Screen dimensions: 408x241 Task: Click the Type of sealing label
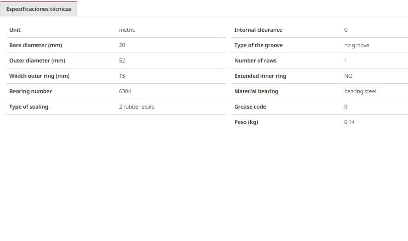tap(29, 107)
